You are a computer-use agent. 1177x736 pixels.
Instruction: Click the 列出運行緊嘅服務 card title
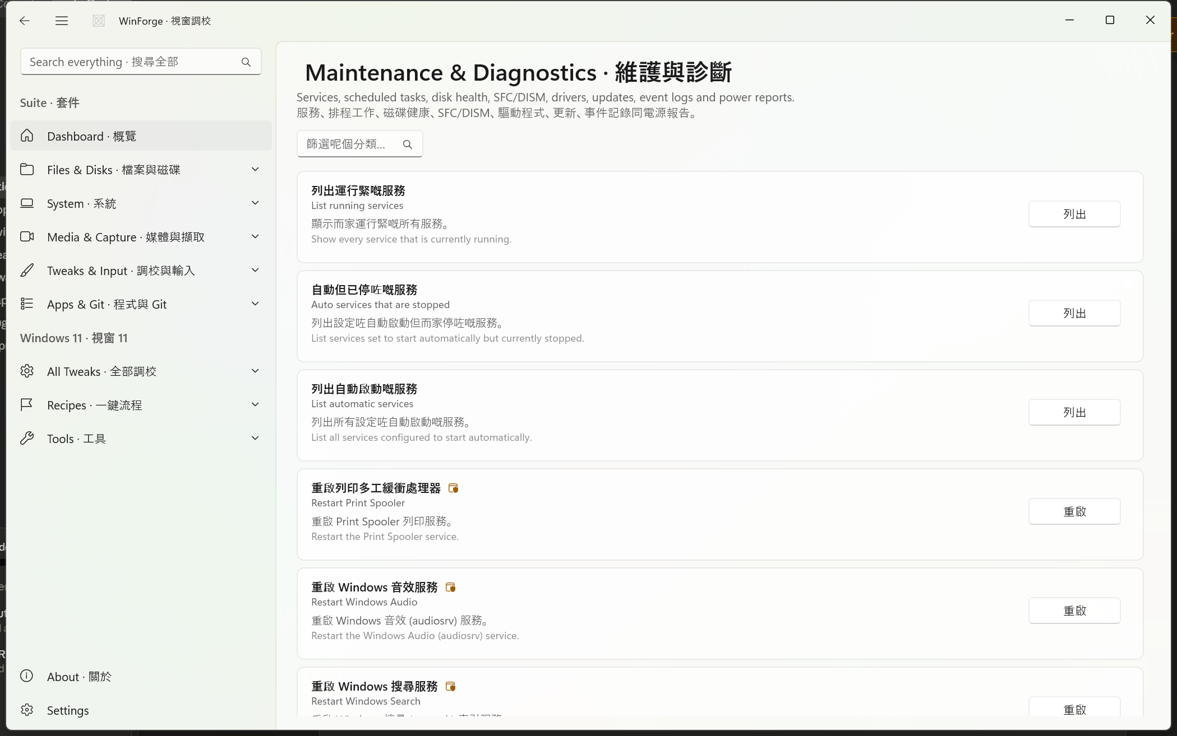pos(358,190)
